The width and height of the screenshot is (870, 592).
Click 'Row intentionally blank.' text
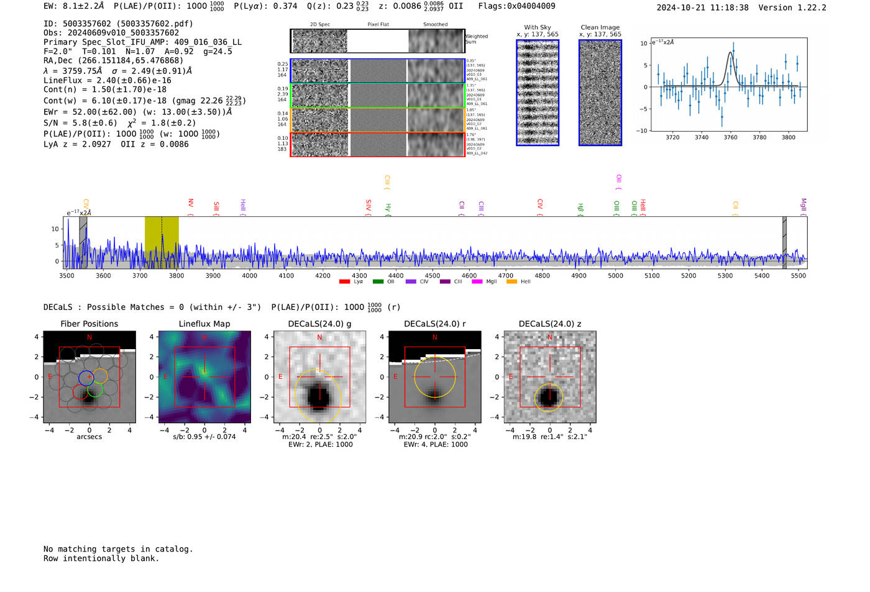(x=101, y=558)
